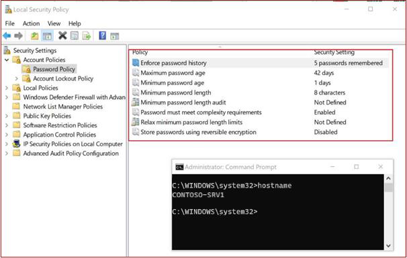Click the Password Policy folder icon
The image size is (407, 258).
[x=26, y=69]
